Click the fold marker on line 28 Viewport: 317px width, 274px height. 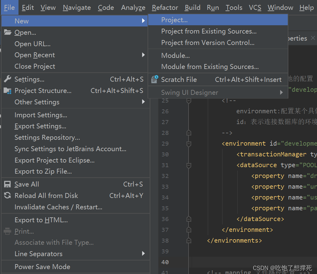189,133
